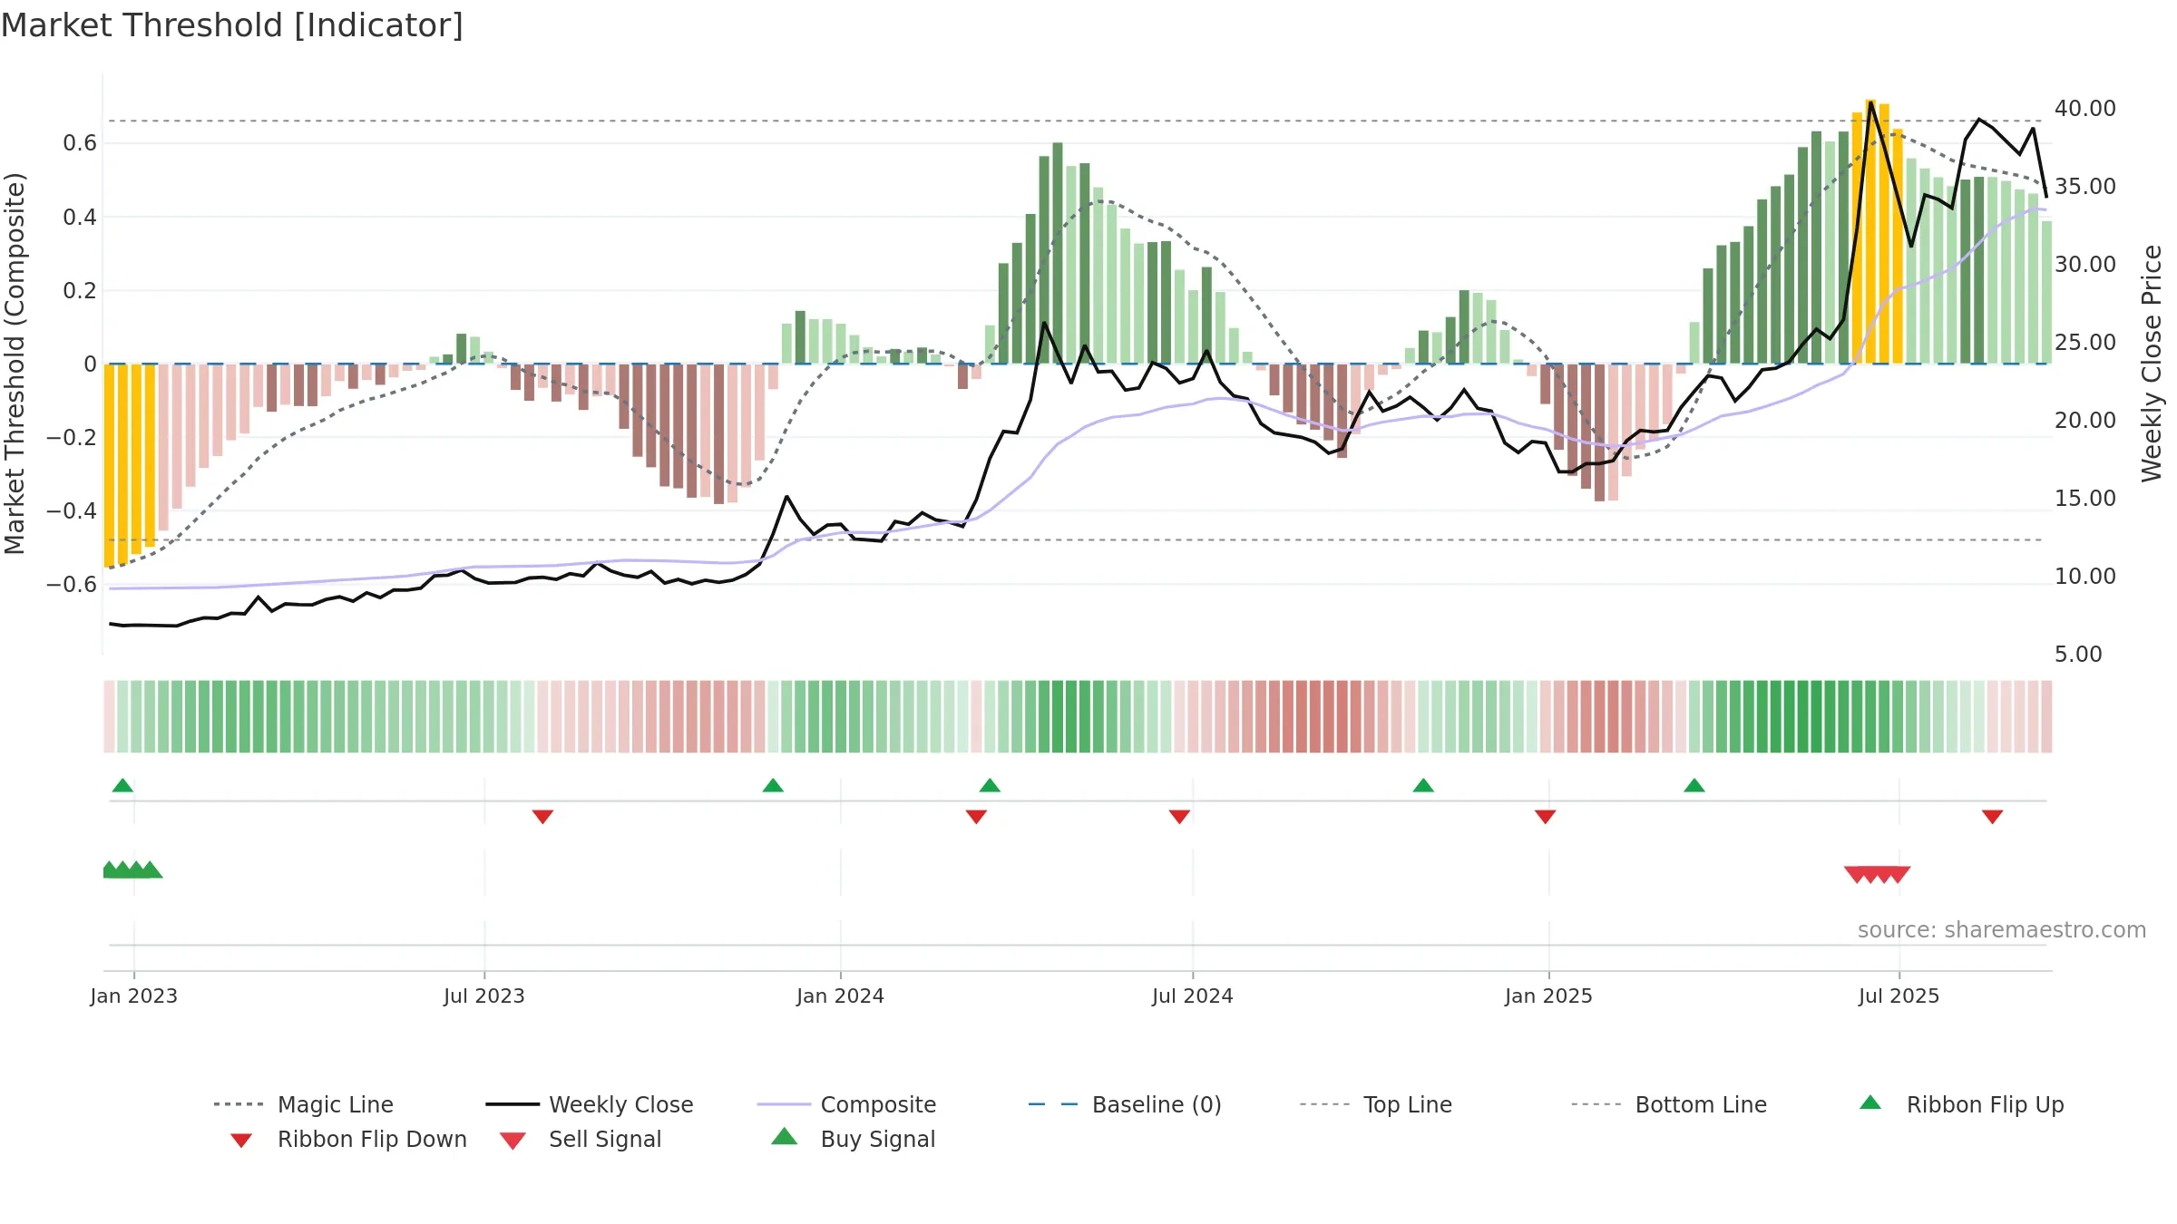This screenshot has height=1224, width=2177.
Task: Click the red sell signal cluster near Jul 2025
Action: tap(1878, 874)
